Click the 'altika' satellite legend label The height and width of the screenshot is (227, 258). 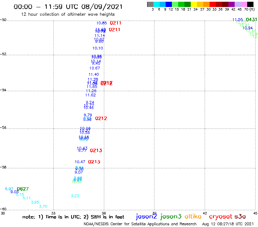pos(193,217)
